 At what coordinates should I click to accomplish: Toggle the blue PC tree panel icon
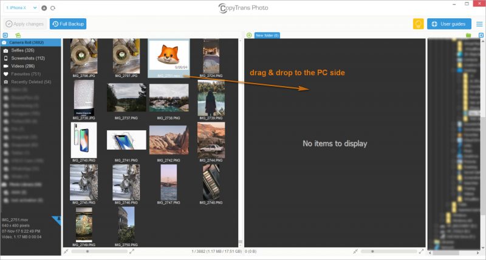tap(480, 35)
